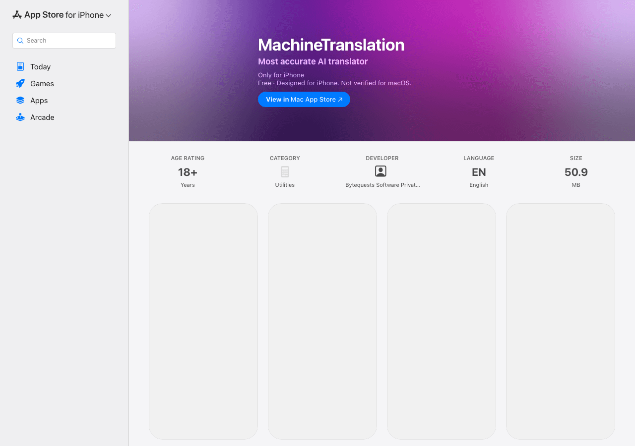Open the first screenshot placeholder
Screen dimensions: 635x446
click(x=203, y=321)
